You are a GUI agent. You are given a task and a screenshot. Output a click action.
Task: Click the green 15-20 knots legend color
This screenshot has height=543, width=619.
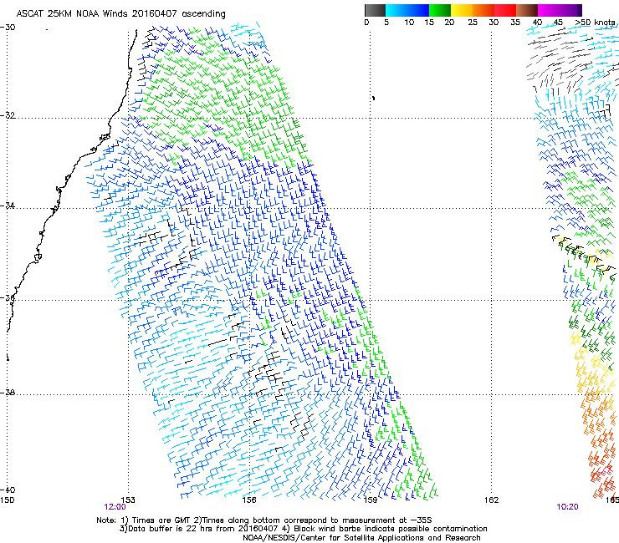(440, 10)
